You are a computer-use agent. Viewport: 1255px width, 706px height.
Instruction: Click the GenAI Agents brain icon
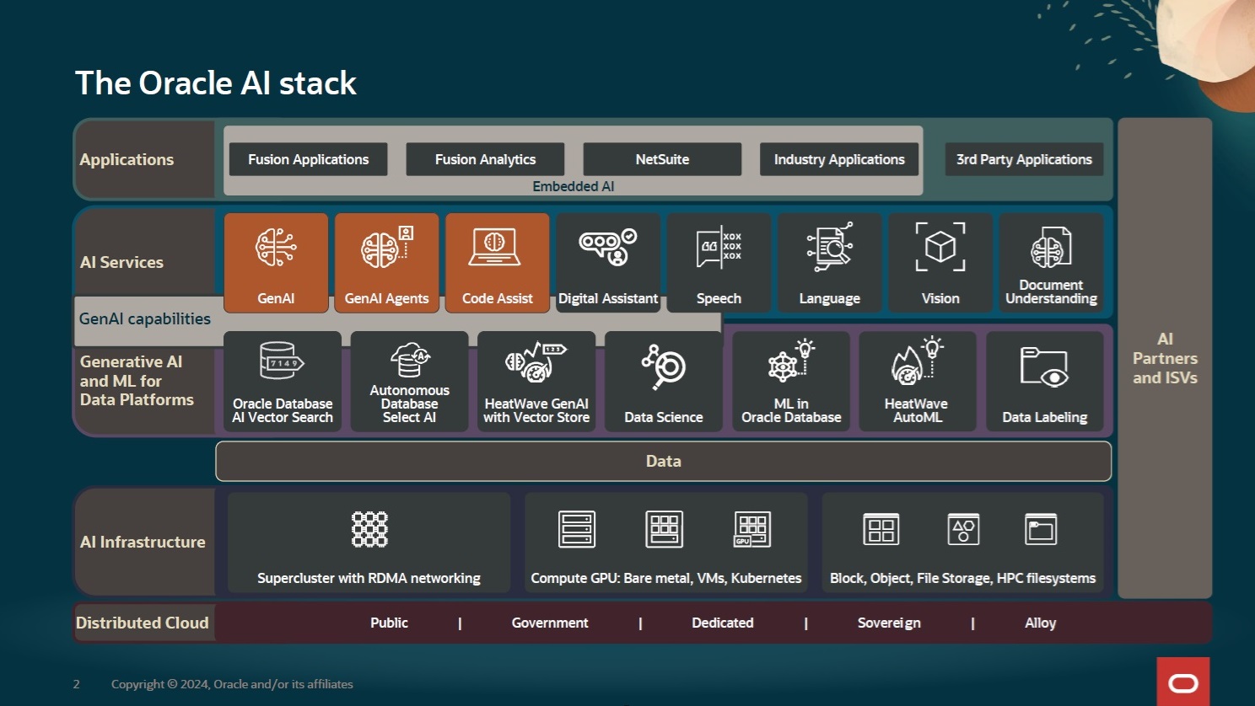[x=387, y=248]
